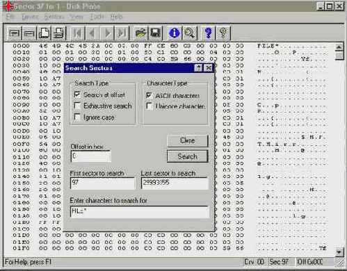
Task: Go to previous sector toolbar arrow
Action: tap(92, 33)
